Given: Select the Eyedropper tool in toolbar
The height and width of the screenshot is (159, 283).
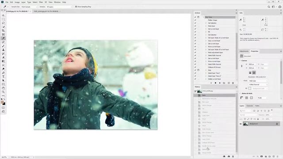Looking at the screenshot, I should click(3, 38).
